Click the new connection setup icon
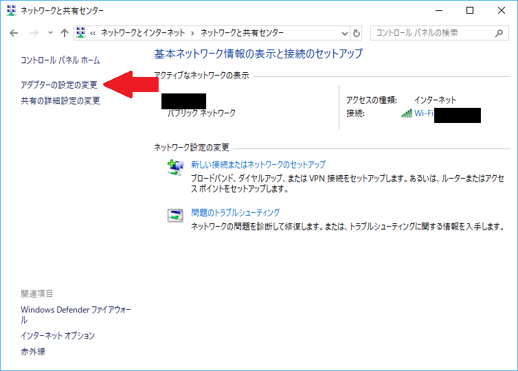 (175, 168)
